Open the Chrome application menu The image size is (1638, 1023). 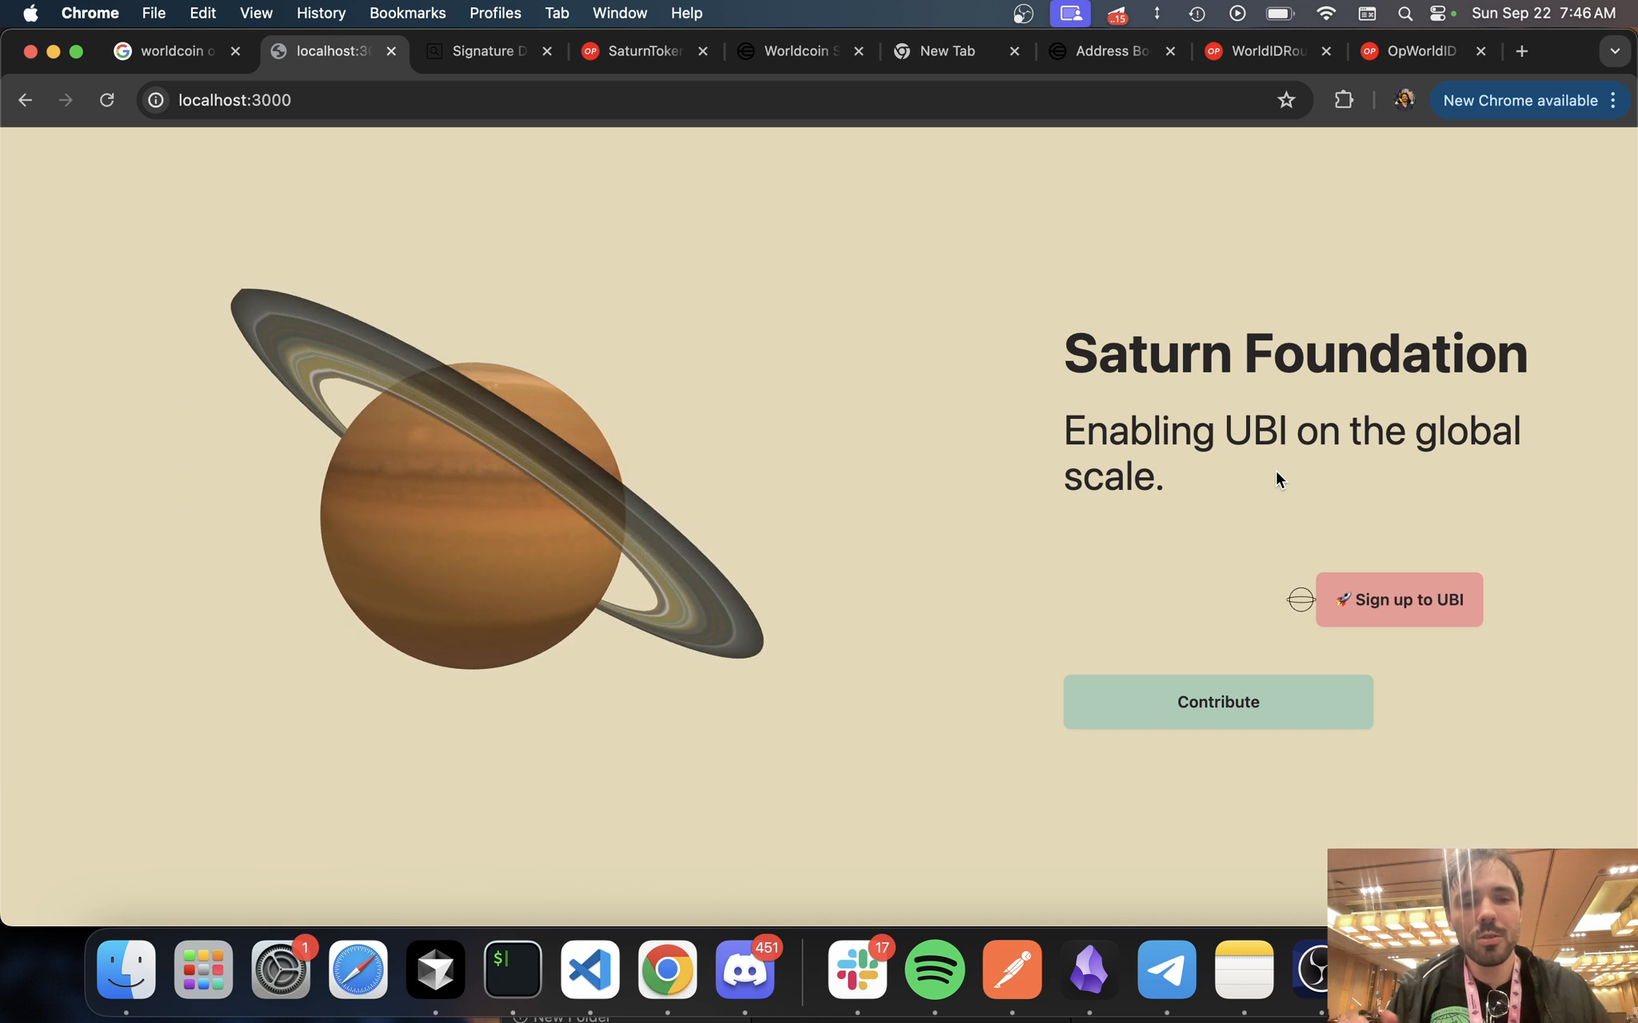click(90, 13)
